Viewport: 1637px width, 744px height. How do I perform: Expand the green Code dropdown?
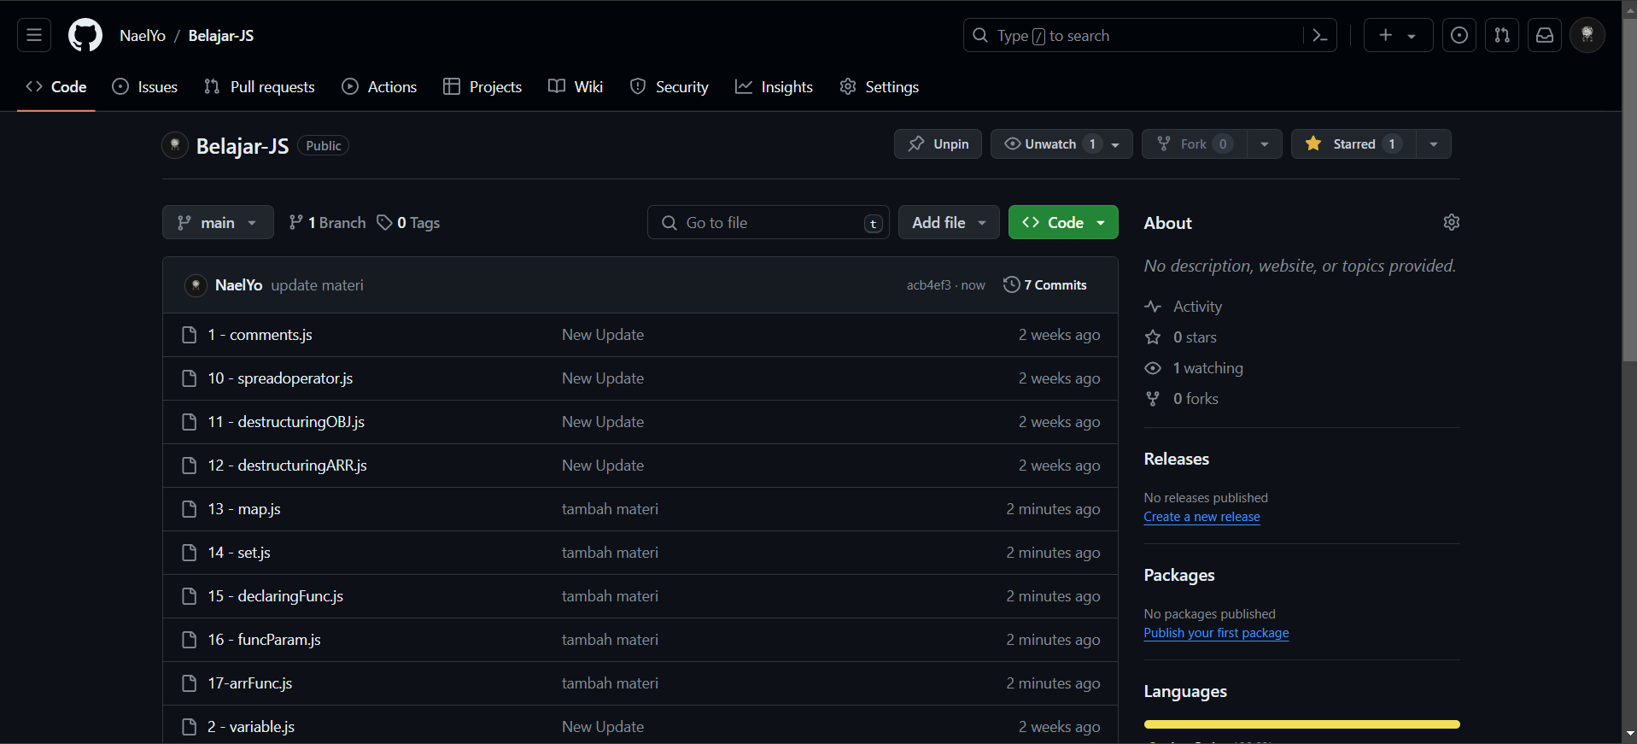pyautogui.click(x=1062, y=222)
